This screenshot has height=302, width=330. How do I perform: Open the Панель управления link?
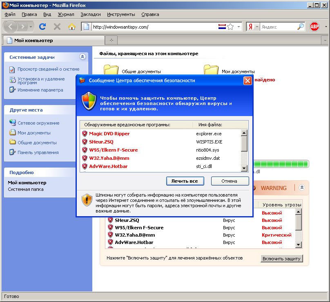tap(38, 152)
